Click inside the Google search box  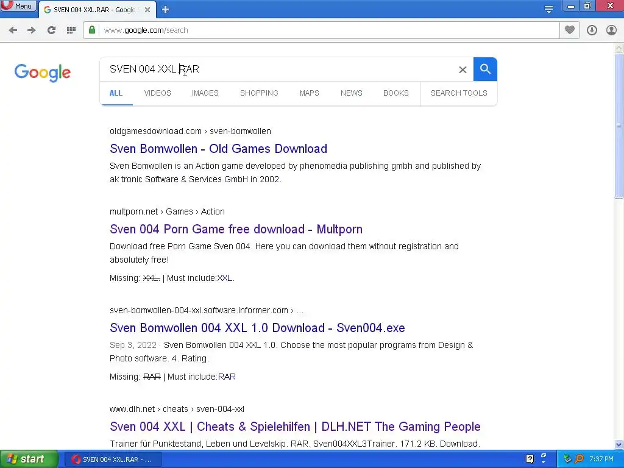[x=278, y=69]
